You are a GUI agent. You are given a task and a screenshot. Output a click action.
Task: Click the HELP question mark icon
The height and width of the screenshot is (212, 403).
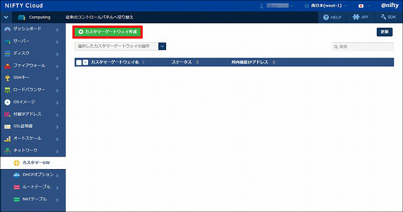[326, 17]
